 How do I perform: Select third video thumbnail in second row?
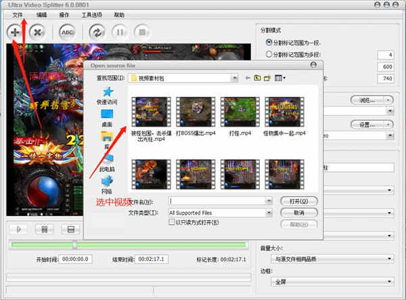[240, 174]
